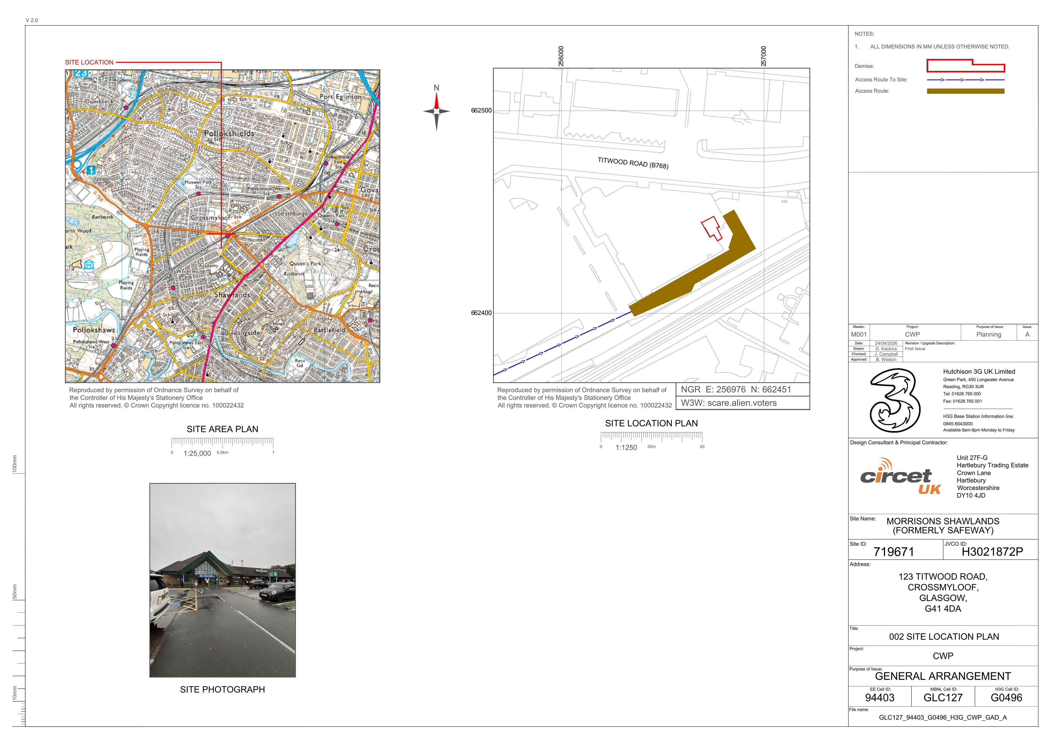This screenshot has height=752, width=1064.
Task: Click title 002 SITE LOCATION PLAN
Action: pos(943,637)
